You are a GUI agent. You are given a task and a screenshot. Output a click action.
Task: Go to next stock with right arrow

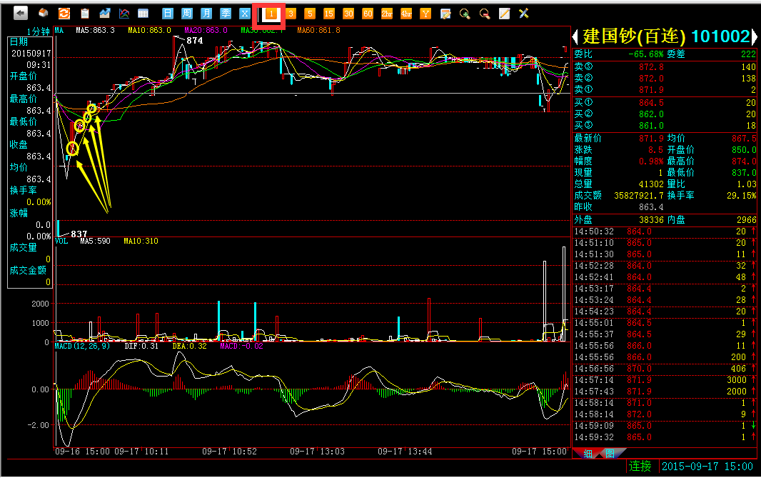(x=755, y=36)
